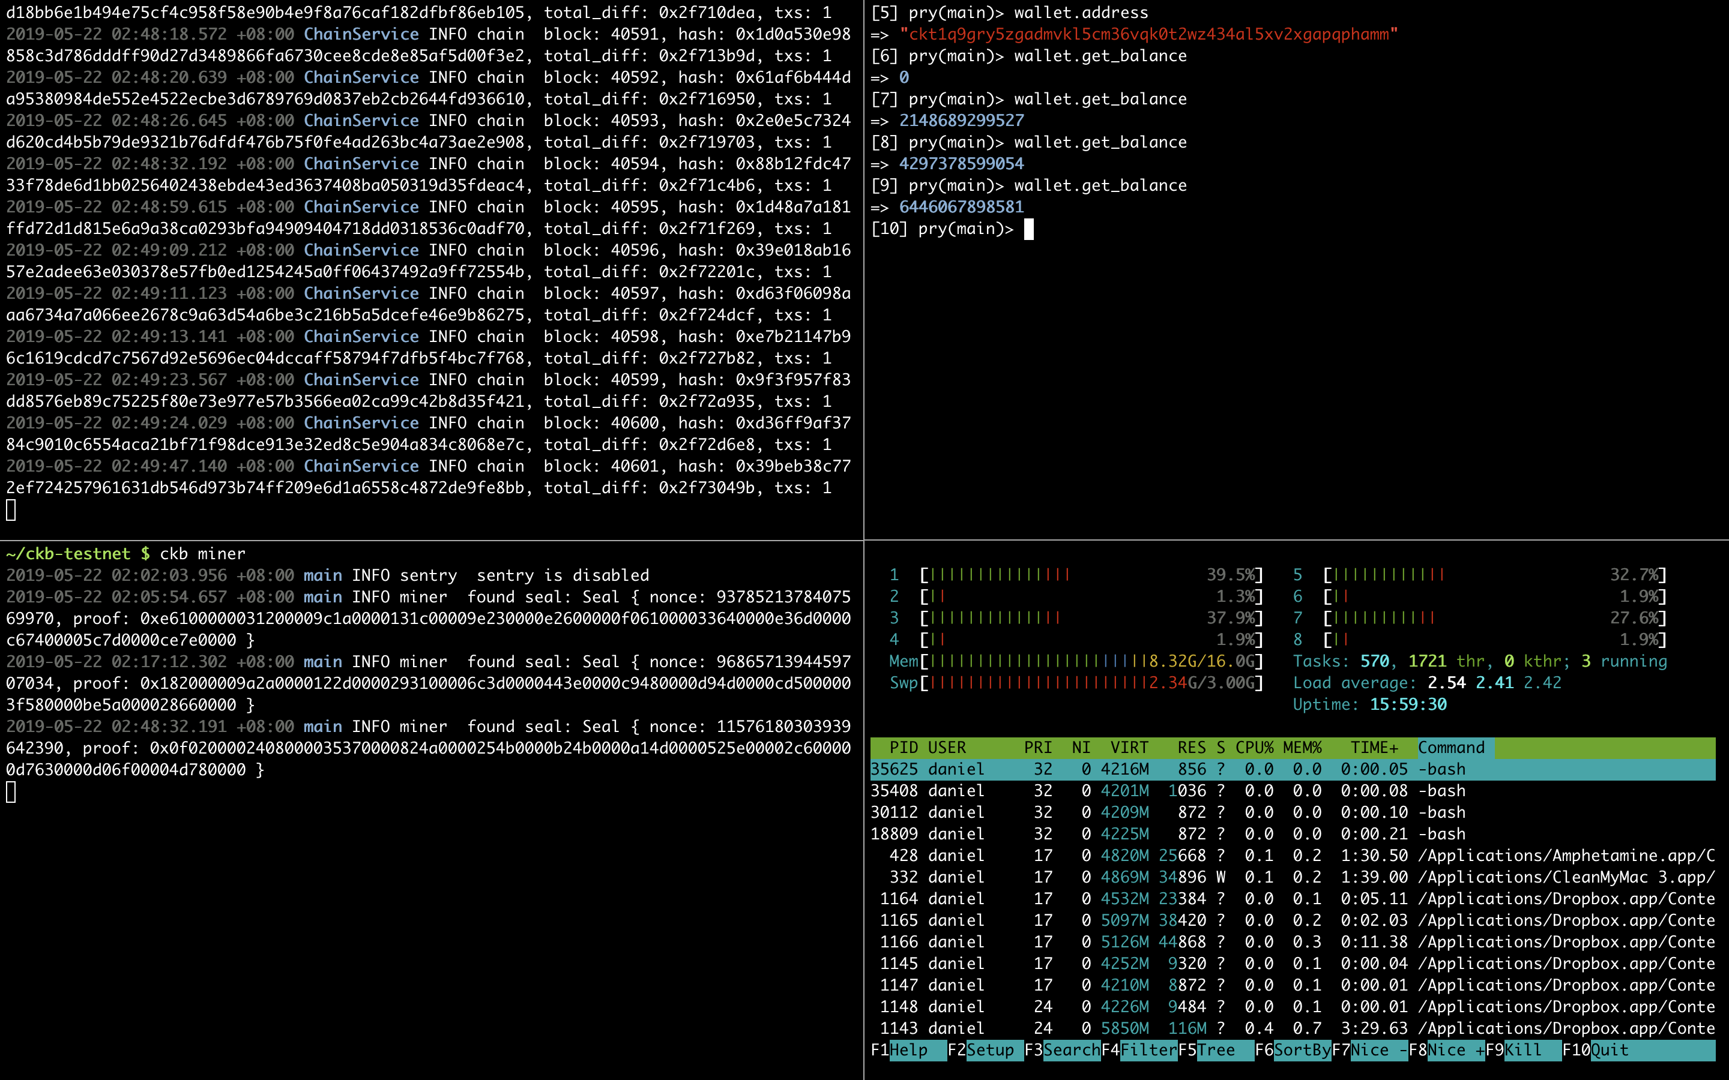Click the Mem usage meter bar
The width and height of the screenshot is (1729, 1080).
coord(1091,661)
